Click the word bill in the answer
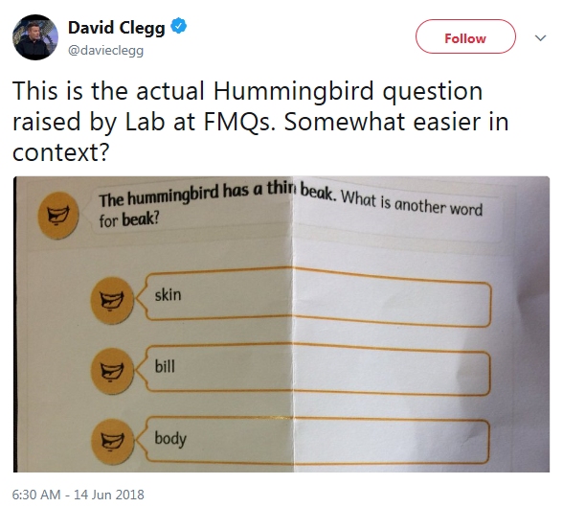 point(165,366)
